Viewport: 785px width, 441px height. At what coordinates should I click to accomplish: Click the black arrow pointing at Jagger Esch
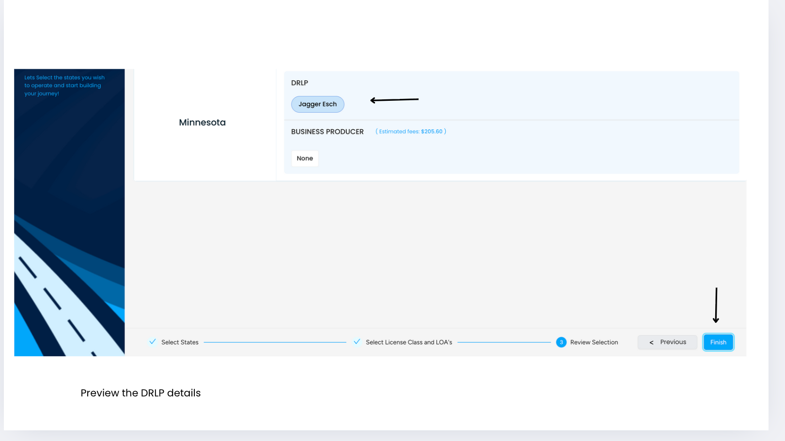point(394,100)
